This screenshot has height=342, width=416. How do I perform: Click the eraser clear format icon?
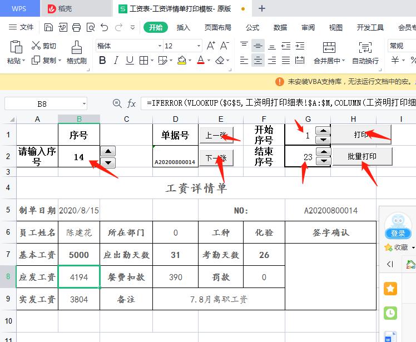pos(220,61)
